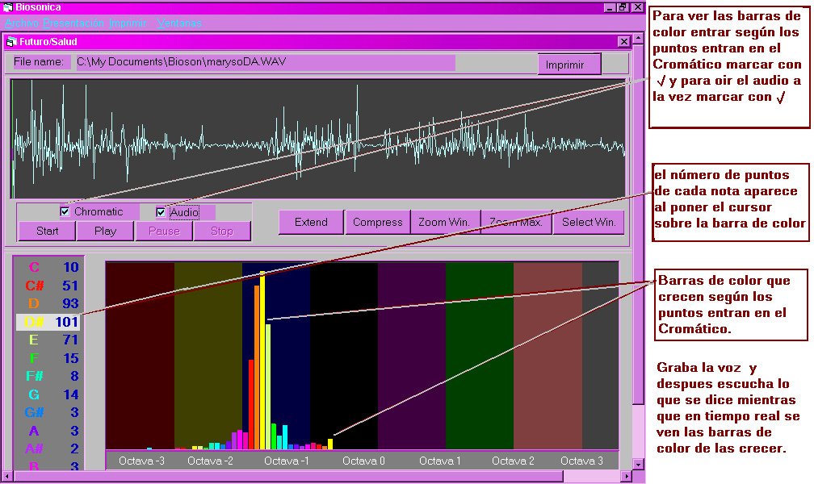Toggle the Audio checkbox
The width and height of the screenshot is (814, 484).
[161, 212]
